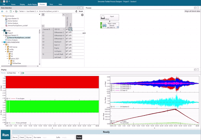201x140 pixels.
Task: Click the print icon in title bar
Action: point(7,1)
